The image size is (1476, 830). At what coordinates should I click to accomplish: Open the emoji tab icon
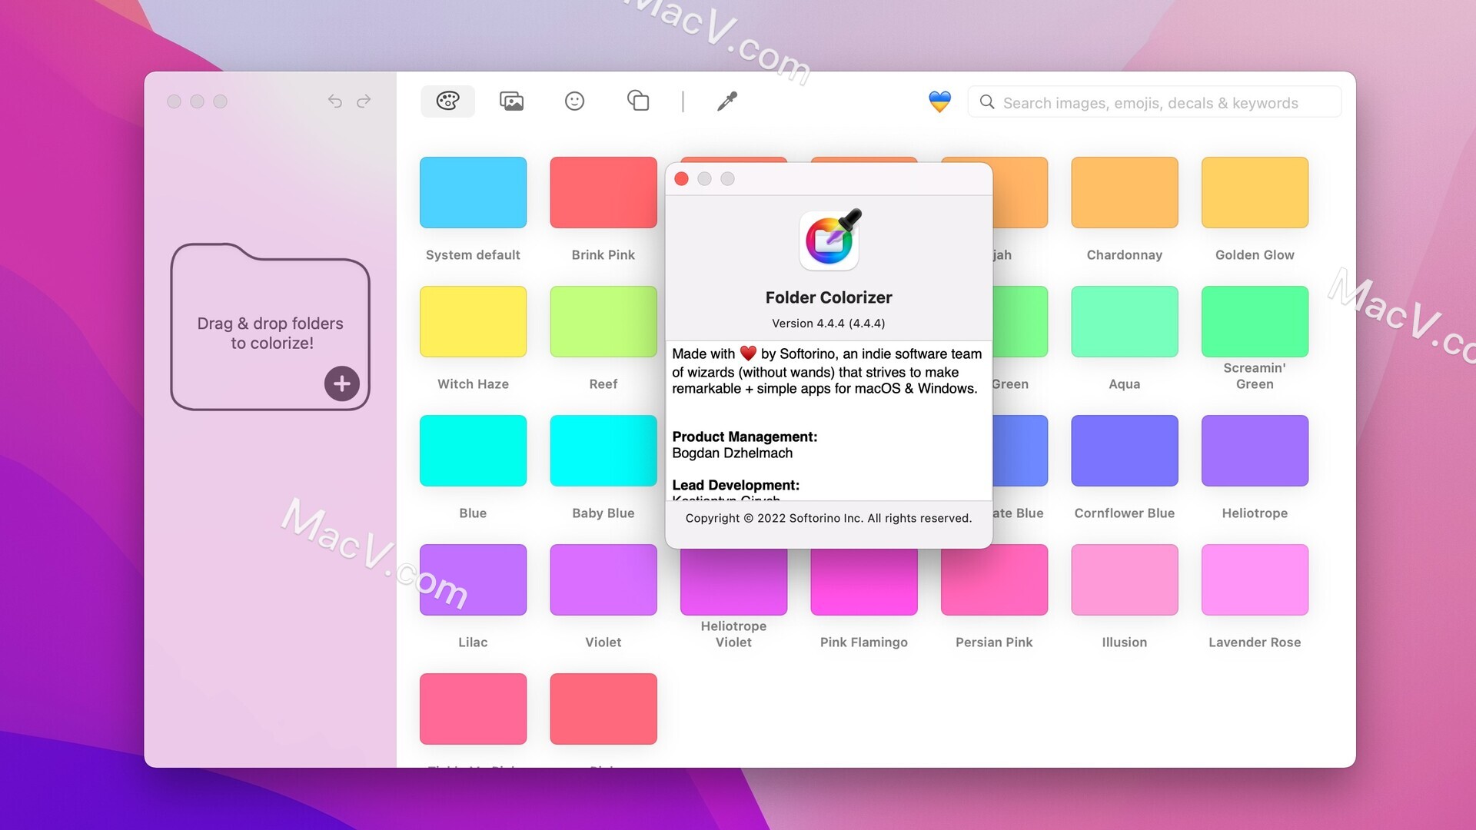coord(574,101)
